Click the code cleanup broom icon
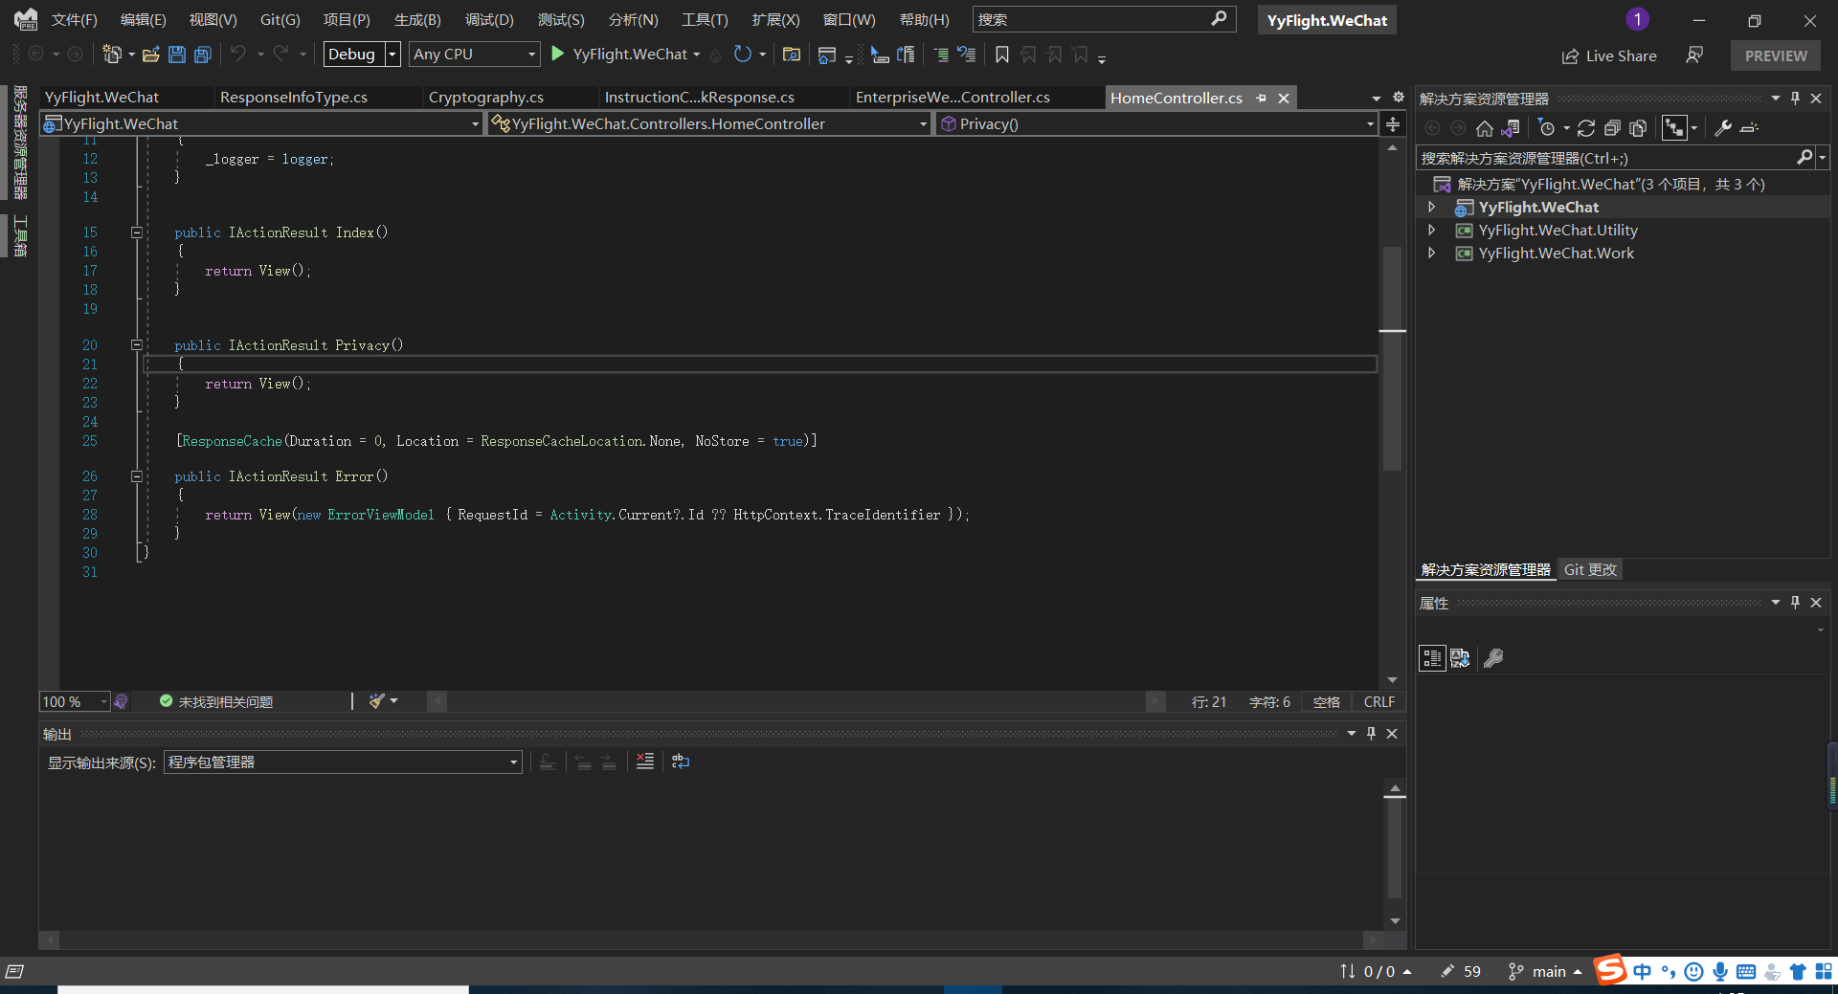This screenshot has width=1838, height=994. [377, 701]
